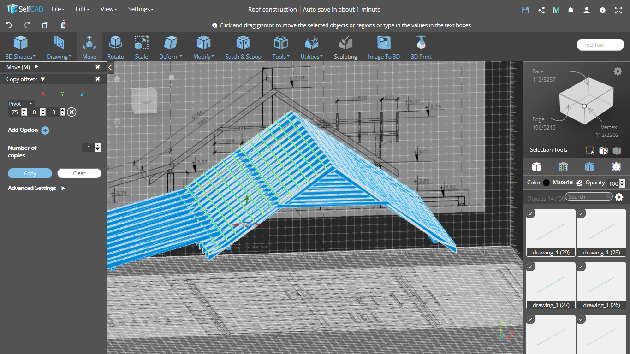Viewport: 630px width, 354px height.
Task: Collapse the left side panel
Action: click(x=110, y=67)
